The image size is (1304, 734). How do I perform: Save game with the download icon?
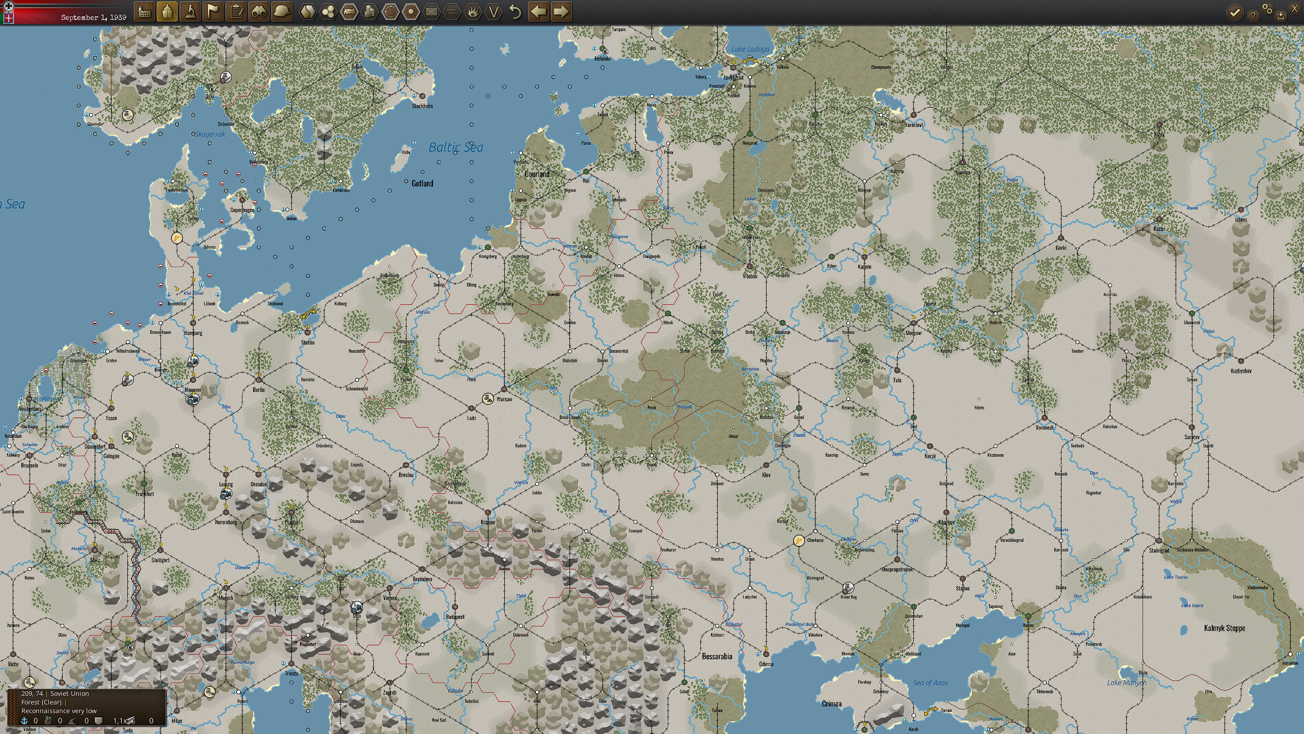[1281, 15]
